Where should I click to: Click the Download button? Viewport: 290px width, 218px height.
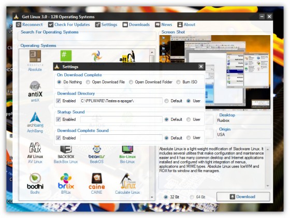pyautogui.click(x=243, y=197)
